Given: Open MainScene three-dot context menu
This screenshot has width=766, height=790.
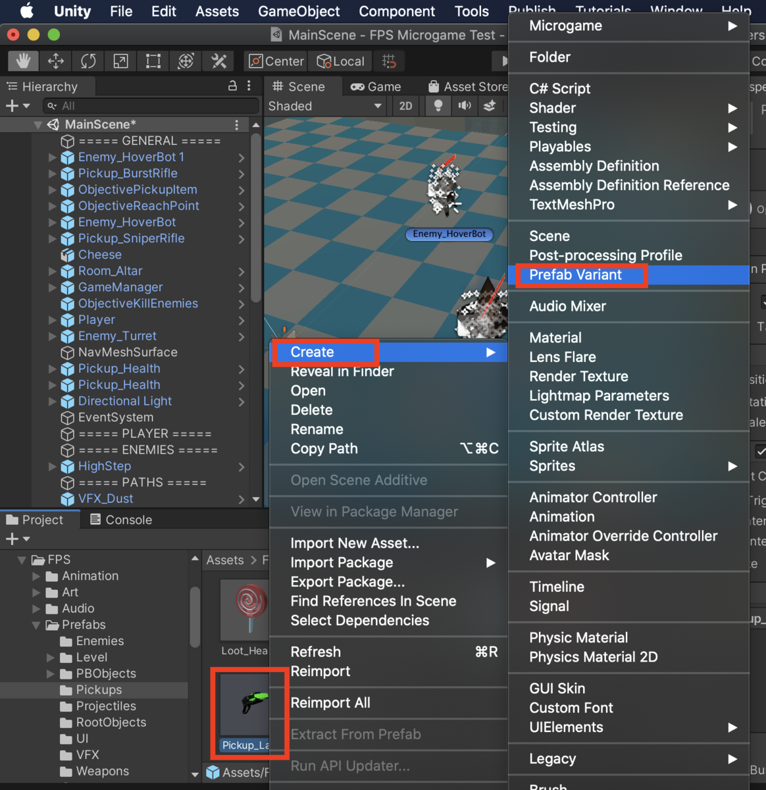Looking at the screenshot, I should click(237, 124).
